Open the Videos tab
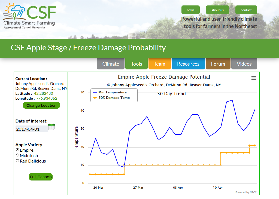The height and width of the screenshot is (199, 279). [x=244, y=64]
